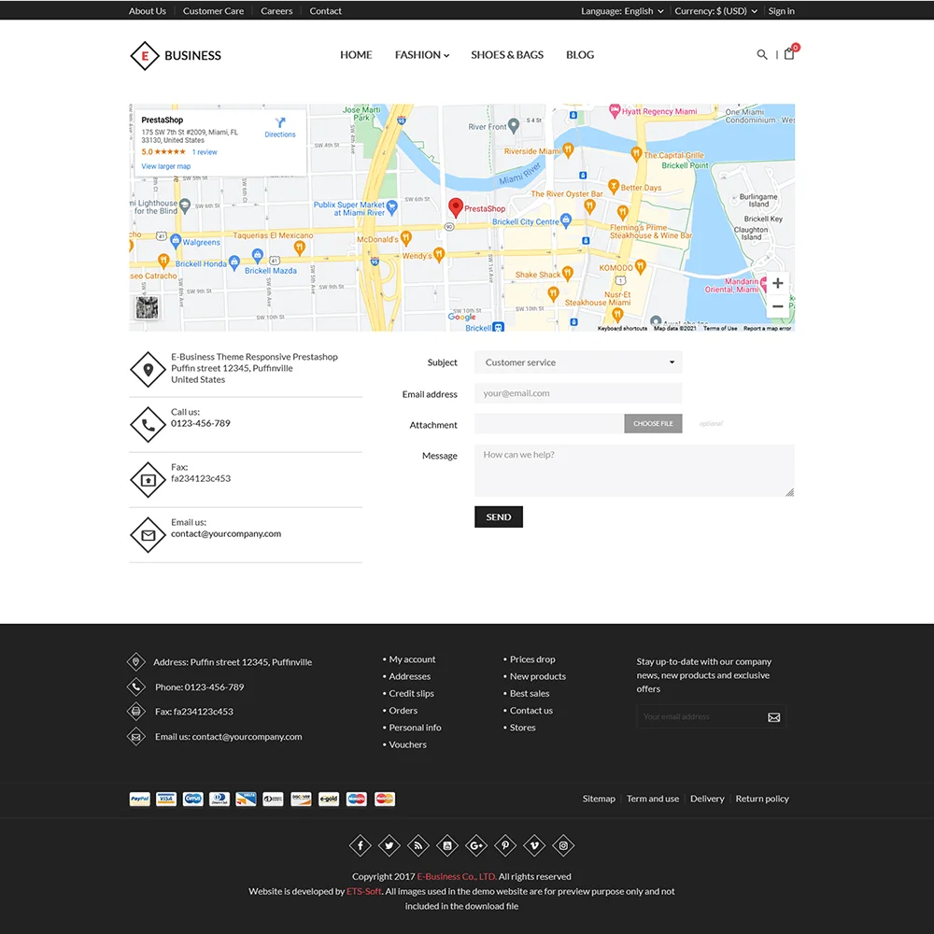Screen dimensions: 934x934
Task: Go to Shoes & Bags menu
Action: 507,55
